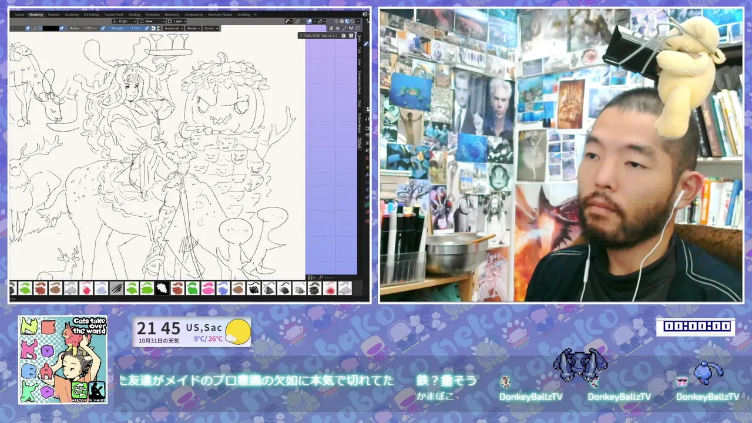Open the Layer guide dropdown
The height and width of the screenshot is (423, 752).
(177, 21)
